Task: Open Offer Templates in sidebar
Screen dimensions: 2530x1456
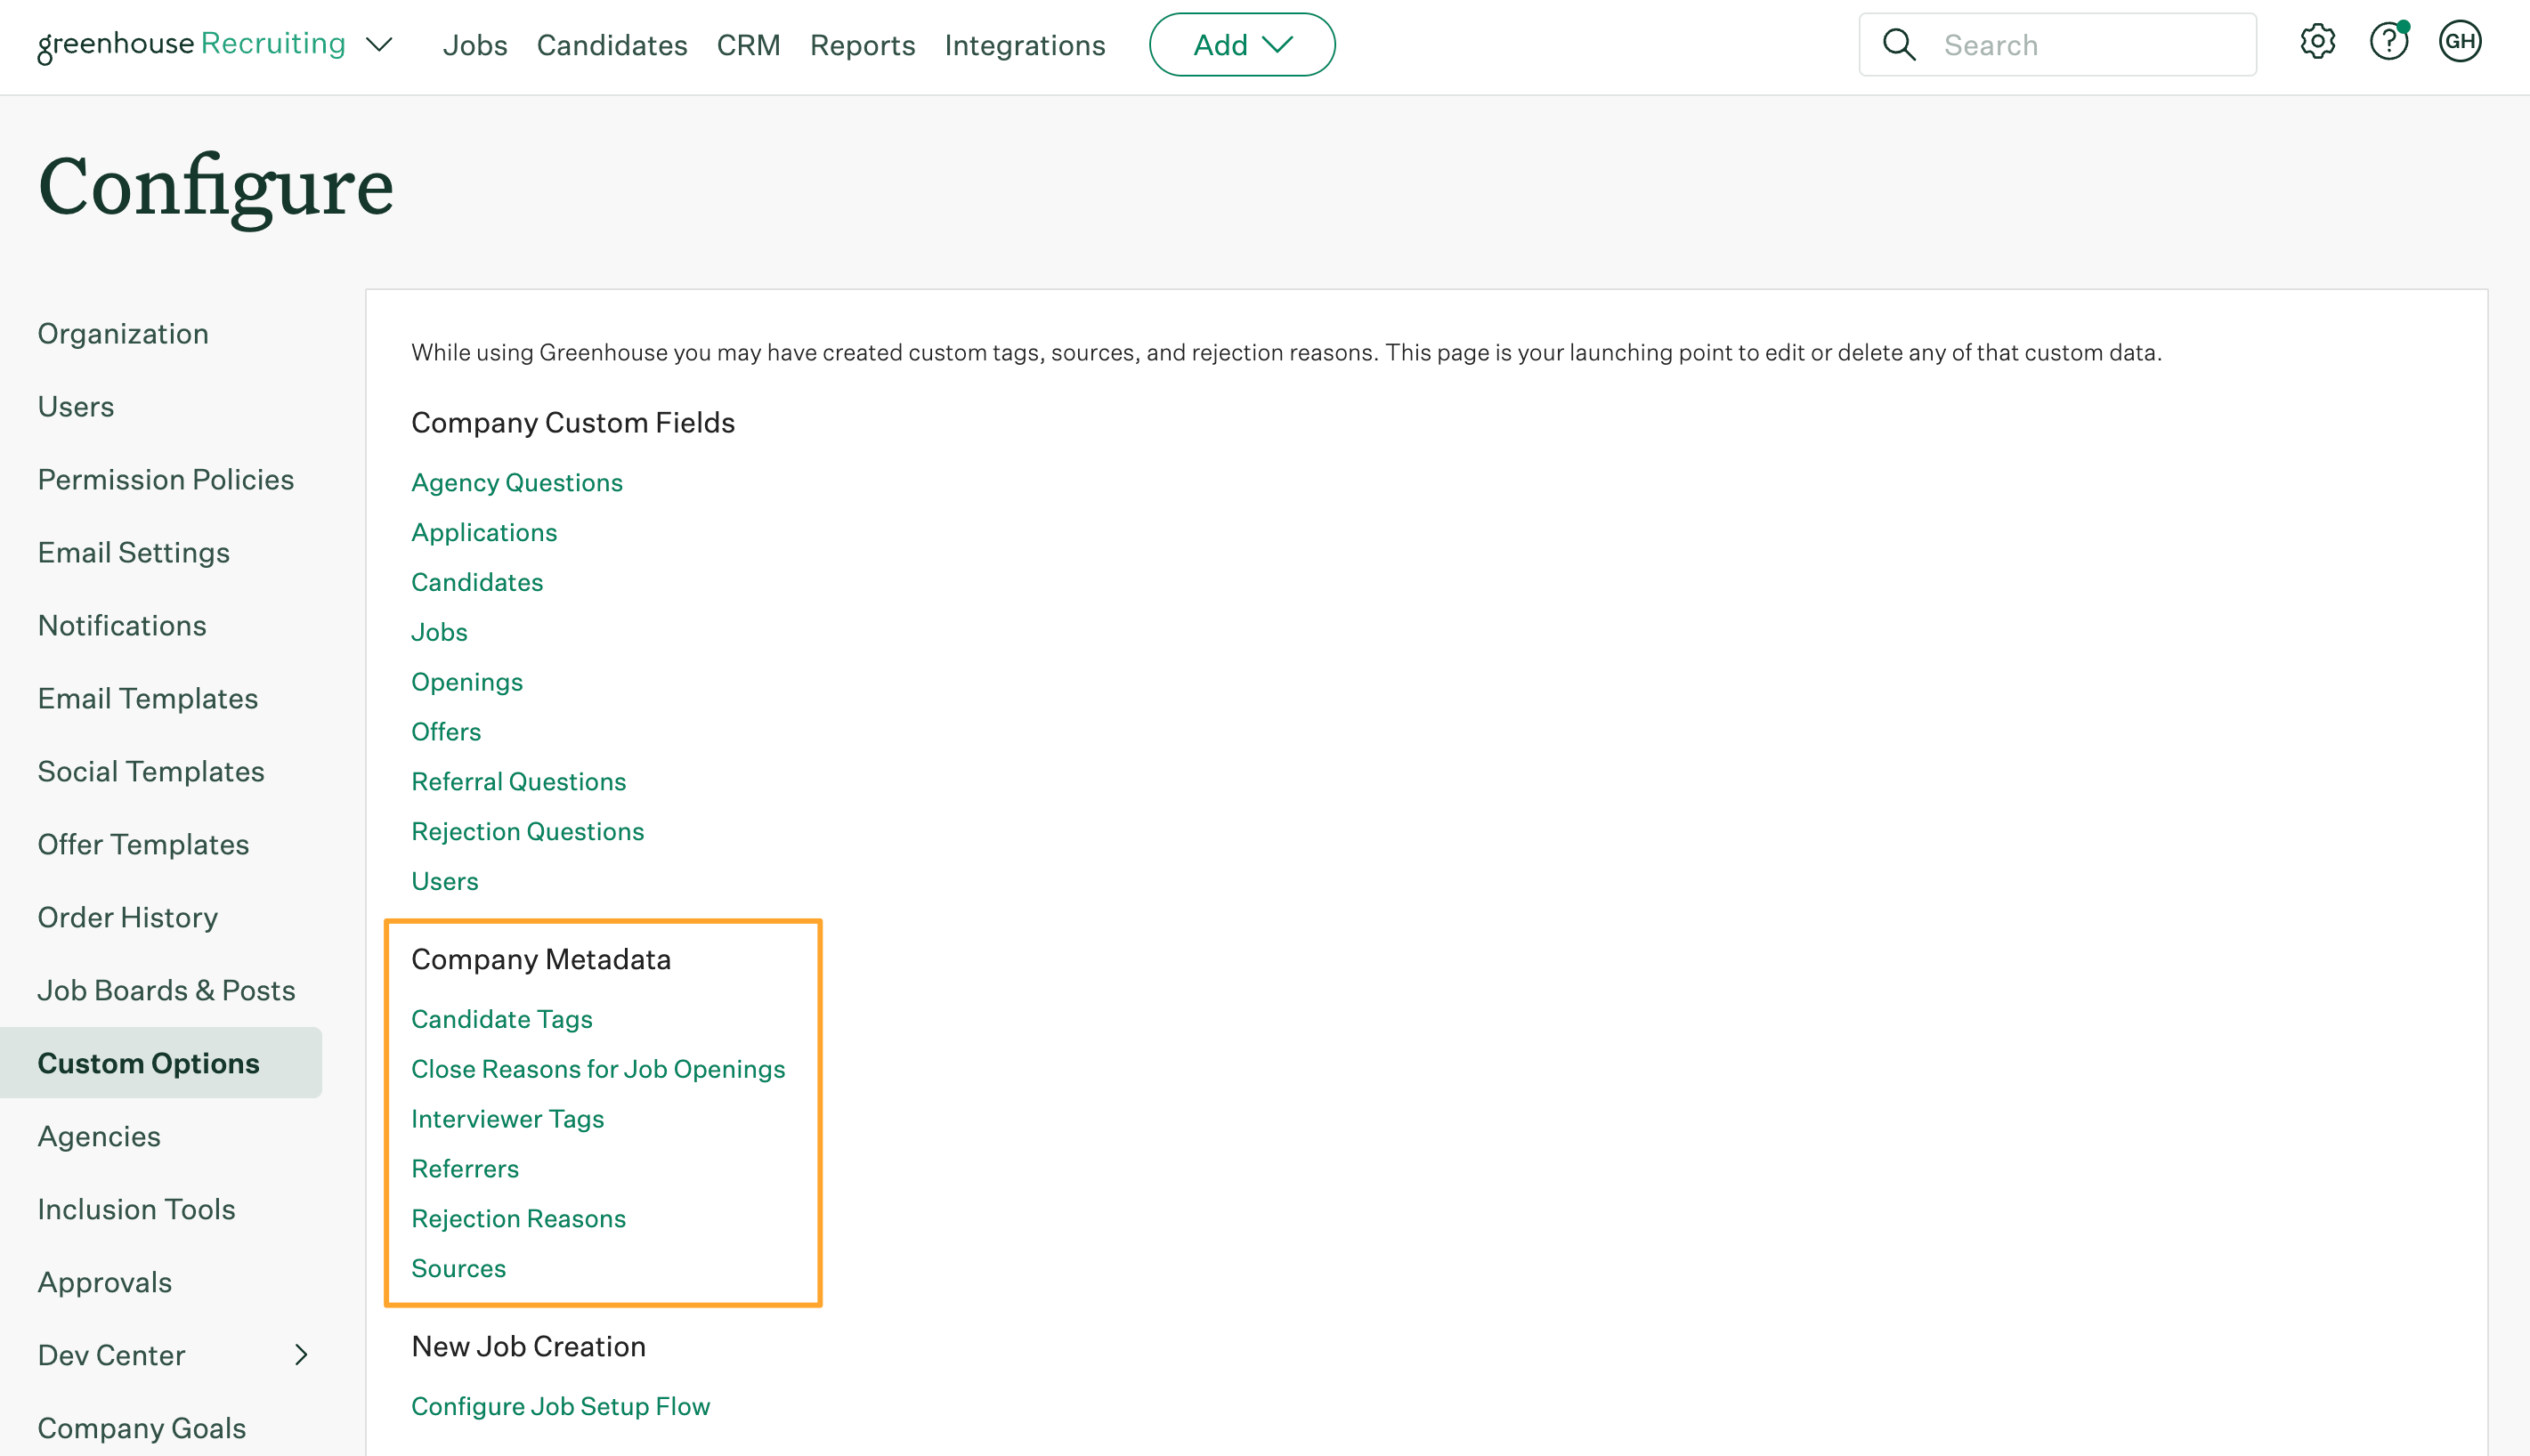Action: (143, 845)
